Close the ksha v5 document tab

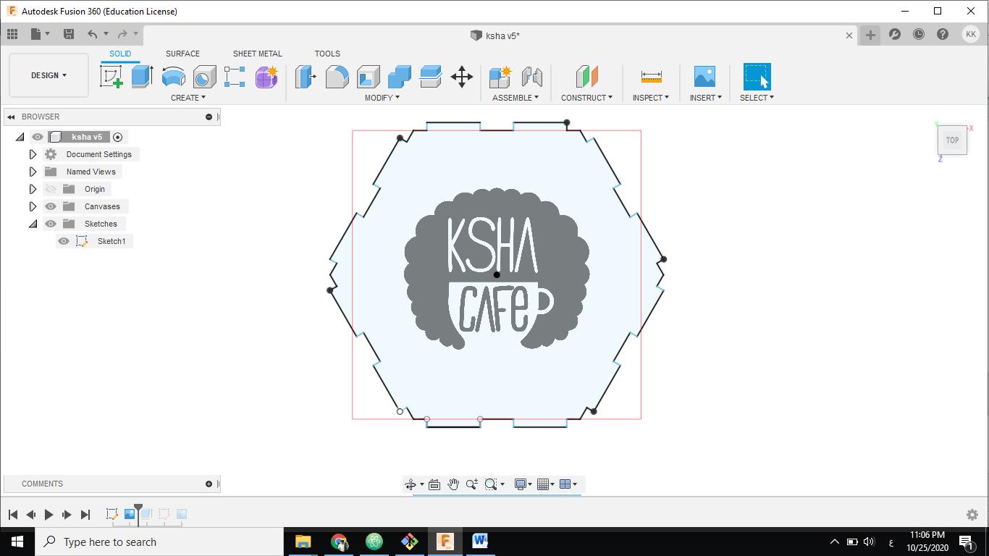(849, 35)
